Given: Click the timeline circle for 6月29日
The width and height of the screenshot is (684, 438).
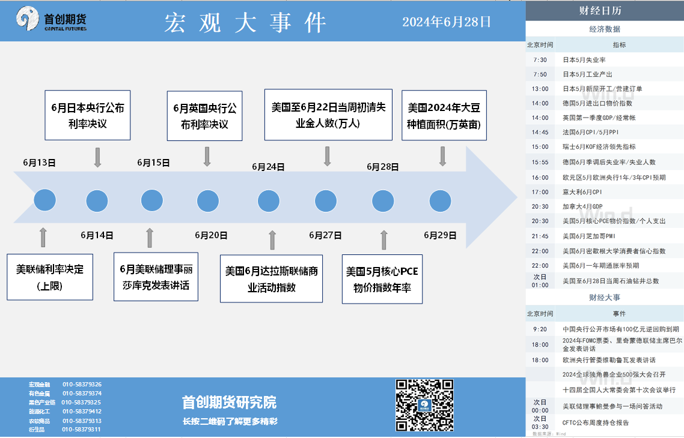Looking at the screenshot, I should coord(440,201).
